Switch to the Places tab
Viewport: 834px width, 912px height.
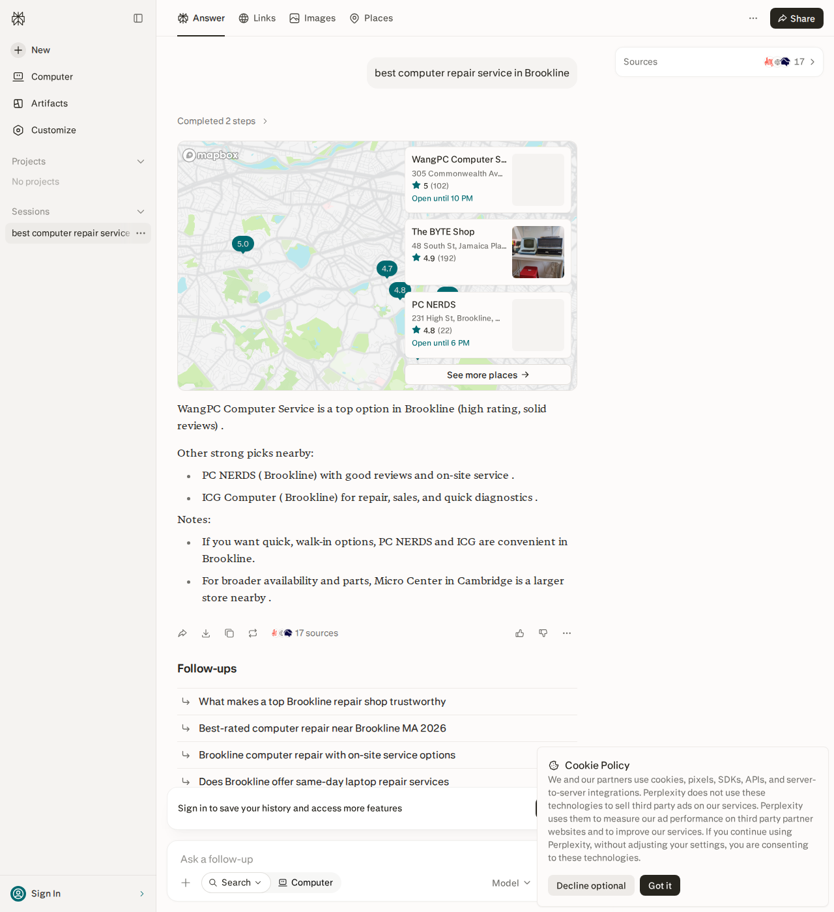(x=371, y=18)
